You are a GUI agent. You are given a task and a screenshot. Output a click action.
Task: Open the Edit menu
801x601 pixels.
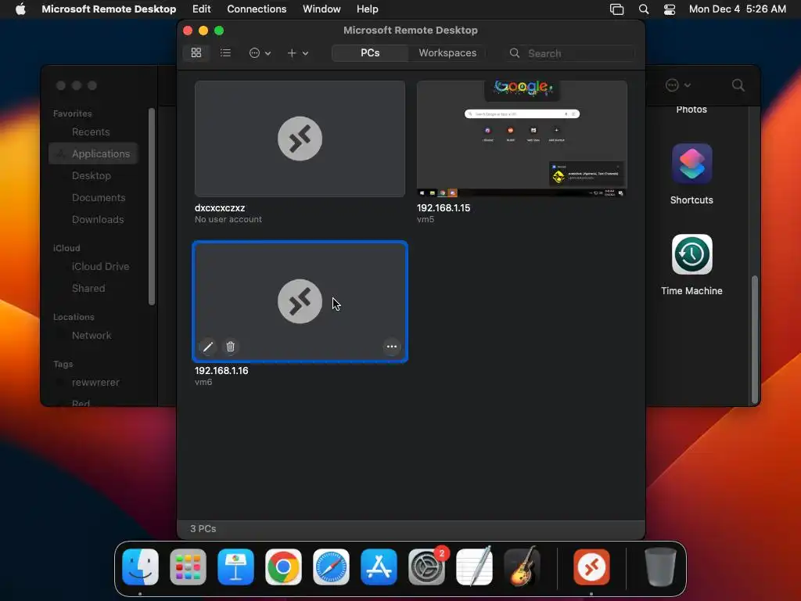pyautogui.click(x=201, y=9)
